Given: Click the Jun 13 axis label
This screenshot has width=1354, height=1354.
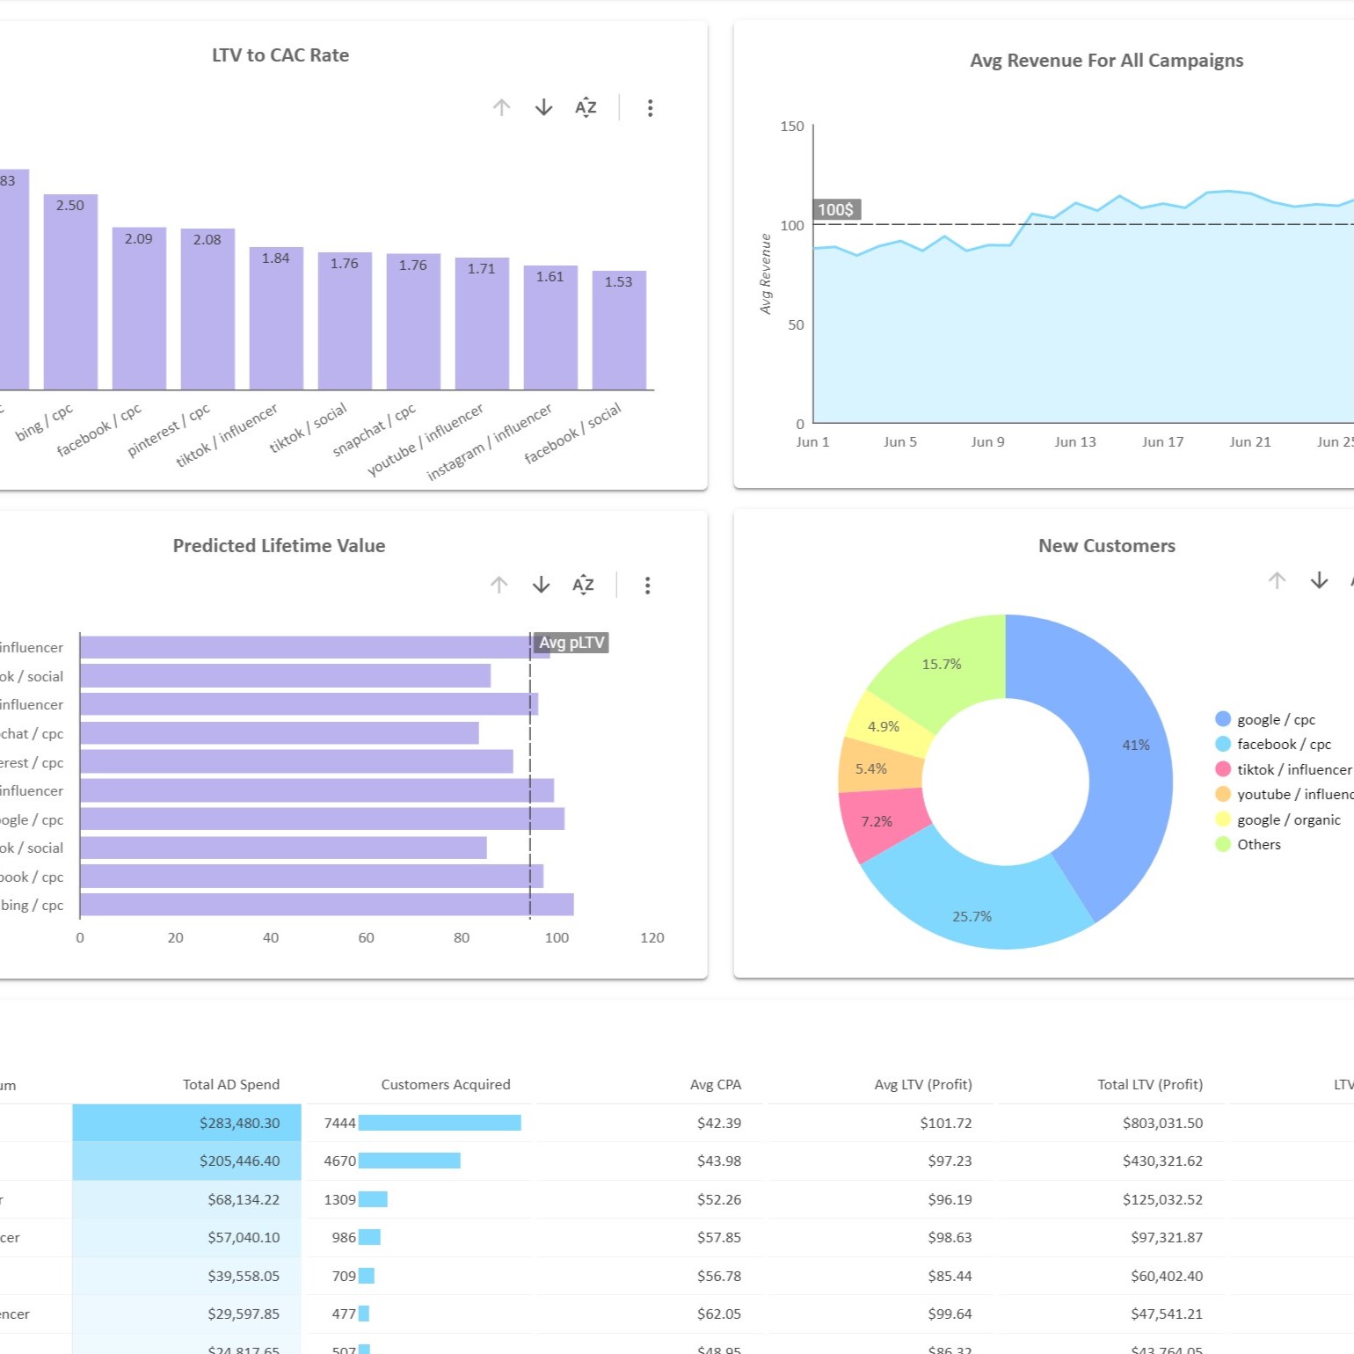Looking at the screenshot, I should coord(1074,441).
